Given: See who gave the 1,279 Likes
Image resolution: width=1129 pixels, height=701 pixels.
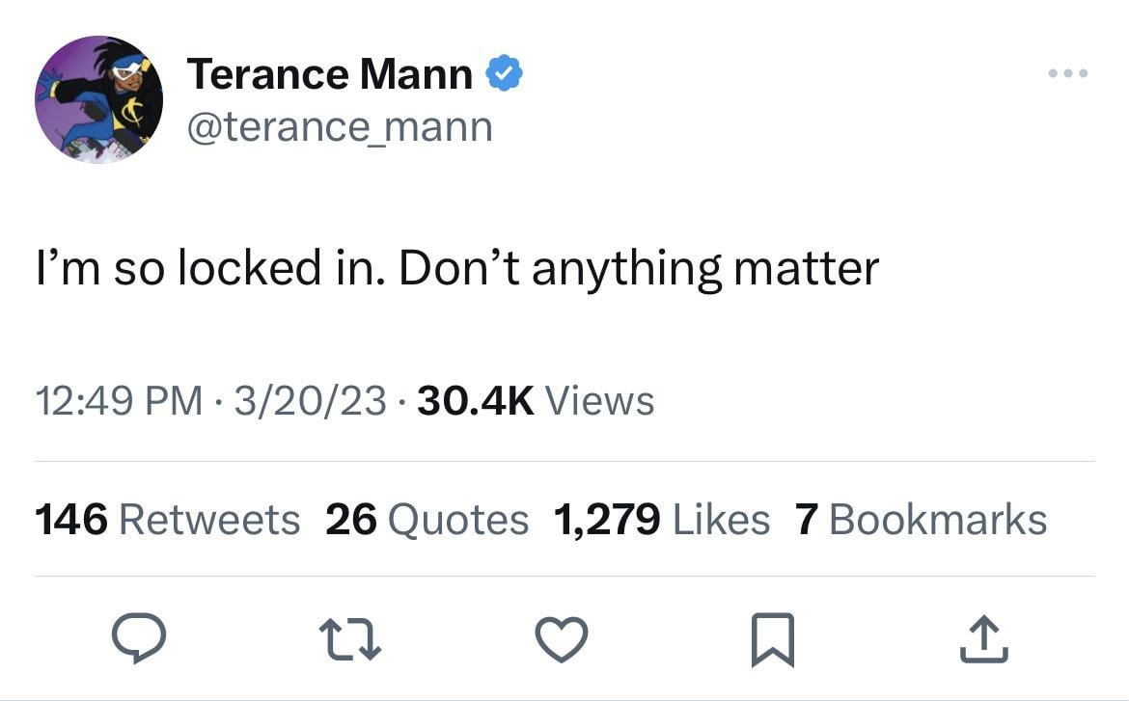Looking at the screenshot, I should (x=662, y=520).
